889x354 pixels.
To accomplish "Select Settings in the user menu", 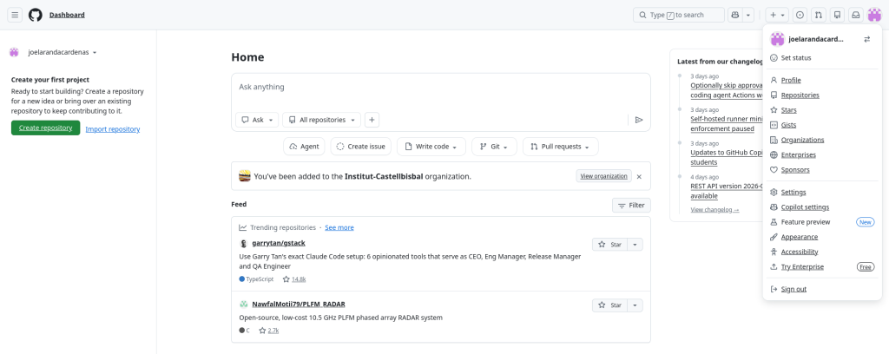I will click(x=793, y=192).
